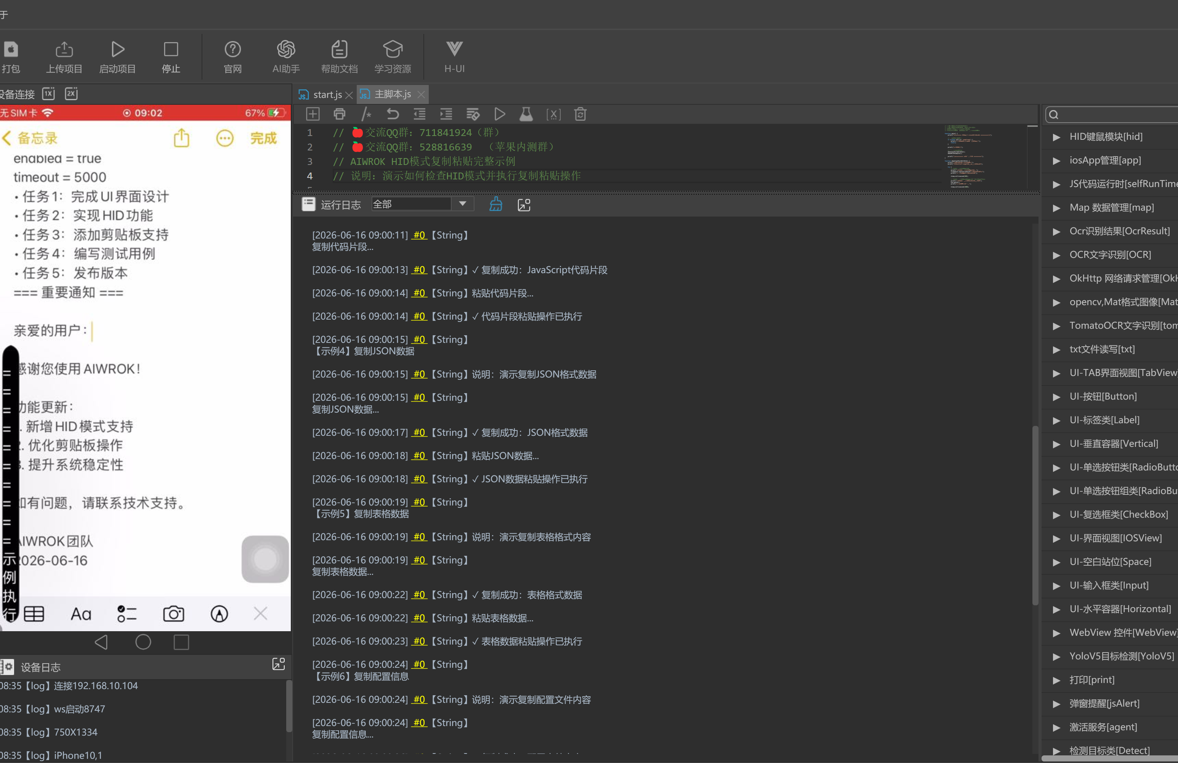The image size is (1178, 763).
Task: Open 帮助文档 help documents
Action: pyautogui.click(x=339, y=57)
